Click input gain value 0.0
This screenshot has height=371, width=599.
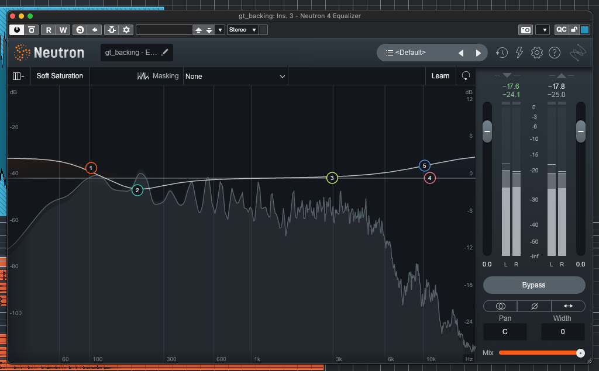point(487,264)
